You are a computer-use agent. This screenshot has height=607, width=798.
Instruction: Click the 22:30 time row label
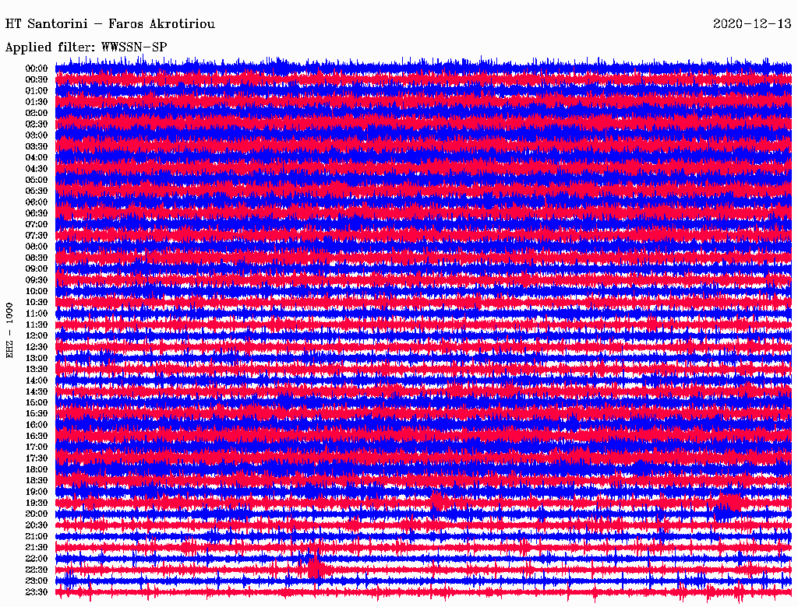[x=37, y=570]
